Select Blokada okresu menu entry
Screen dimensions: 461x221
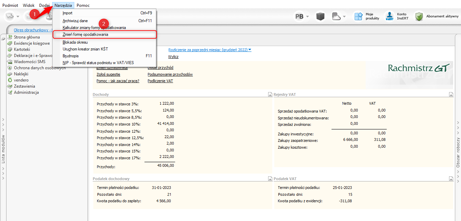click(104, 42)
